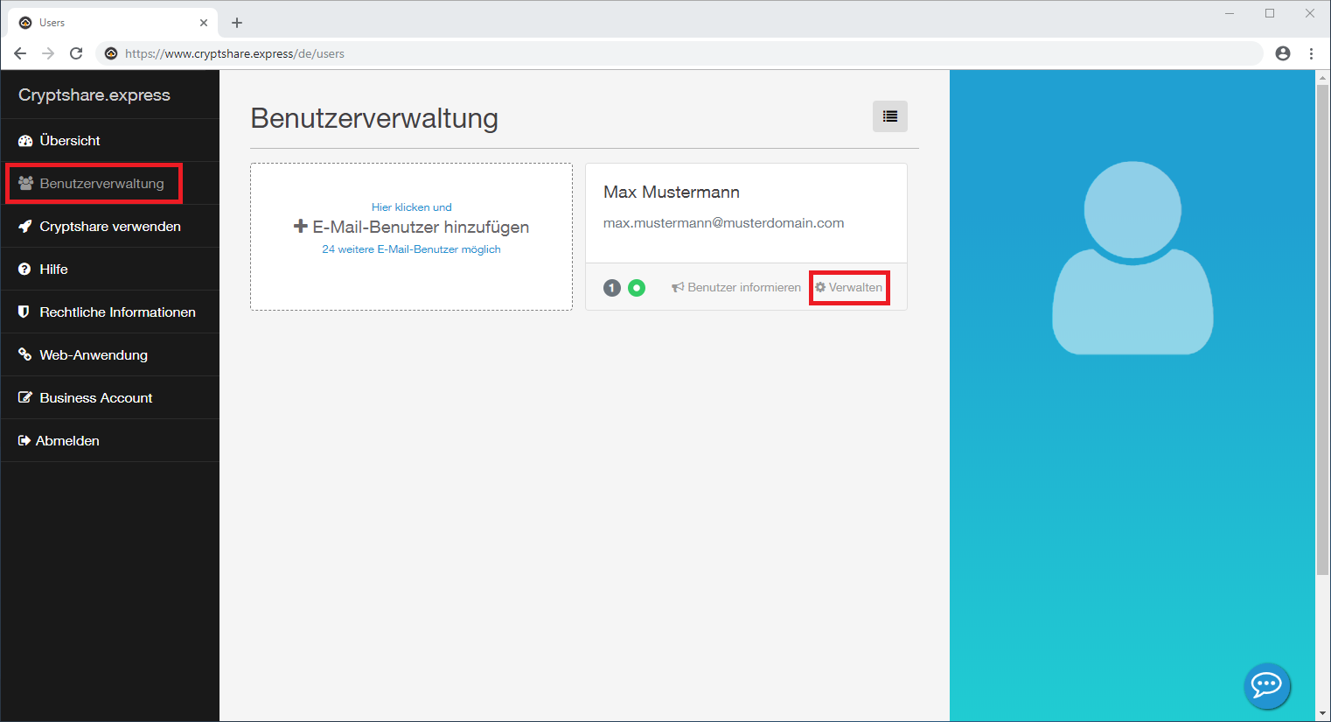Viewport: 1331px width, 722px height.
Task: Go back to the previous page
Action: (x=20, y=53)
